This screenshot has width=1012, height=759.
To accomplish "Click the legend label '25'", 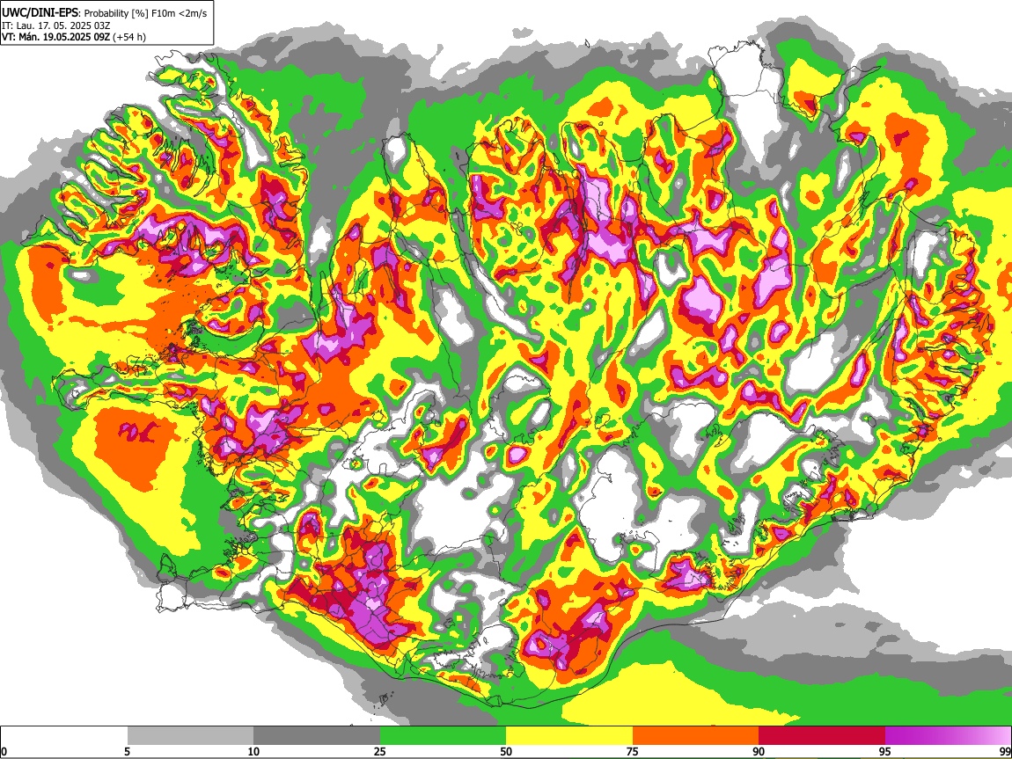I will 379,751.
